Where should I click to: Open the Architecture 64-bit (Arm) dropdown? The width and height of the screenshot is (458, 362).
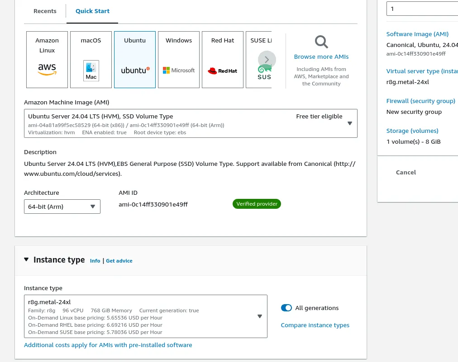[93, 206]
